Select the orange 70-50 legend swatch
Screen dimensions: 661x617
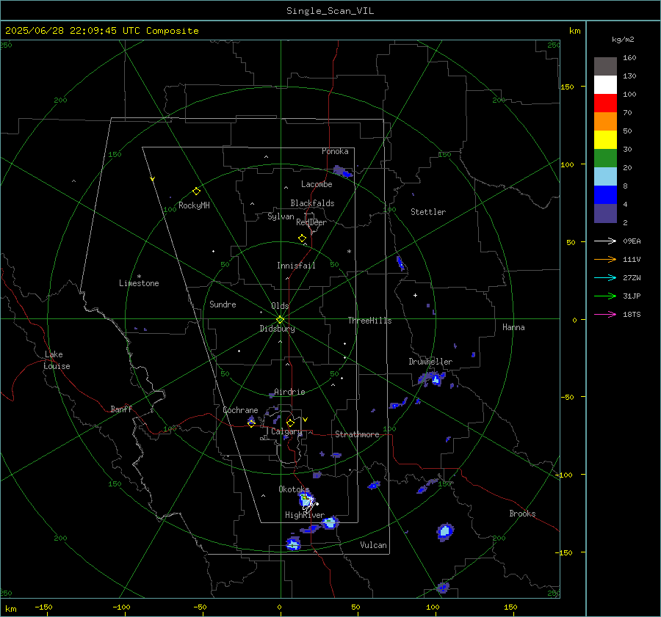(605, 121)
